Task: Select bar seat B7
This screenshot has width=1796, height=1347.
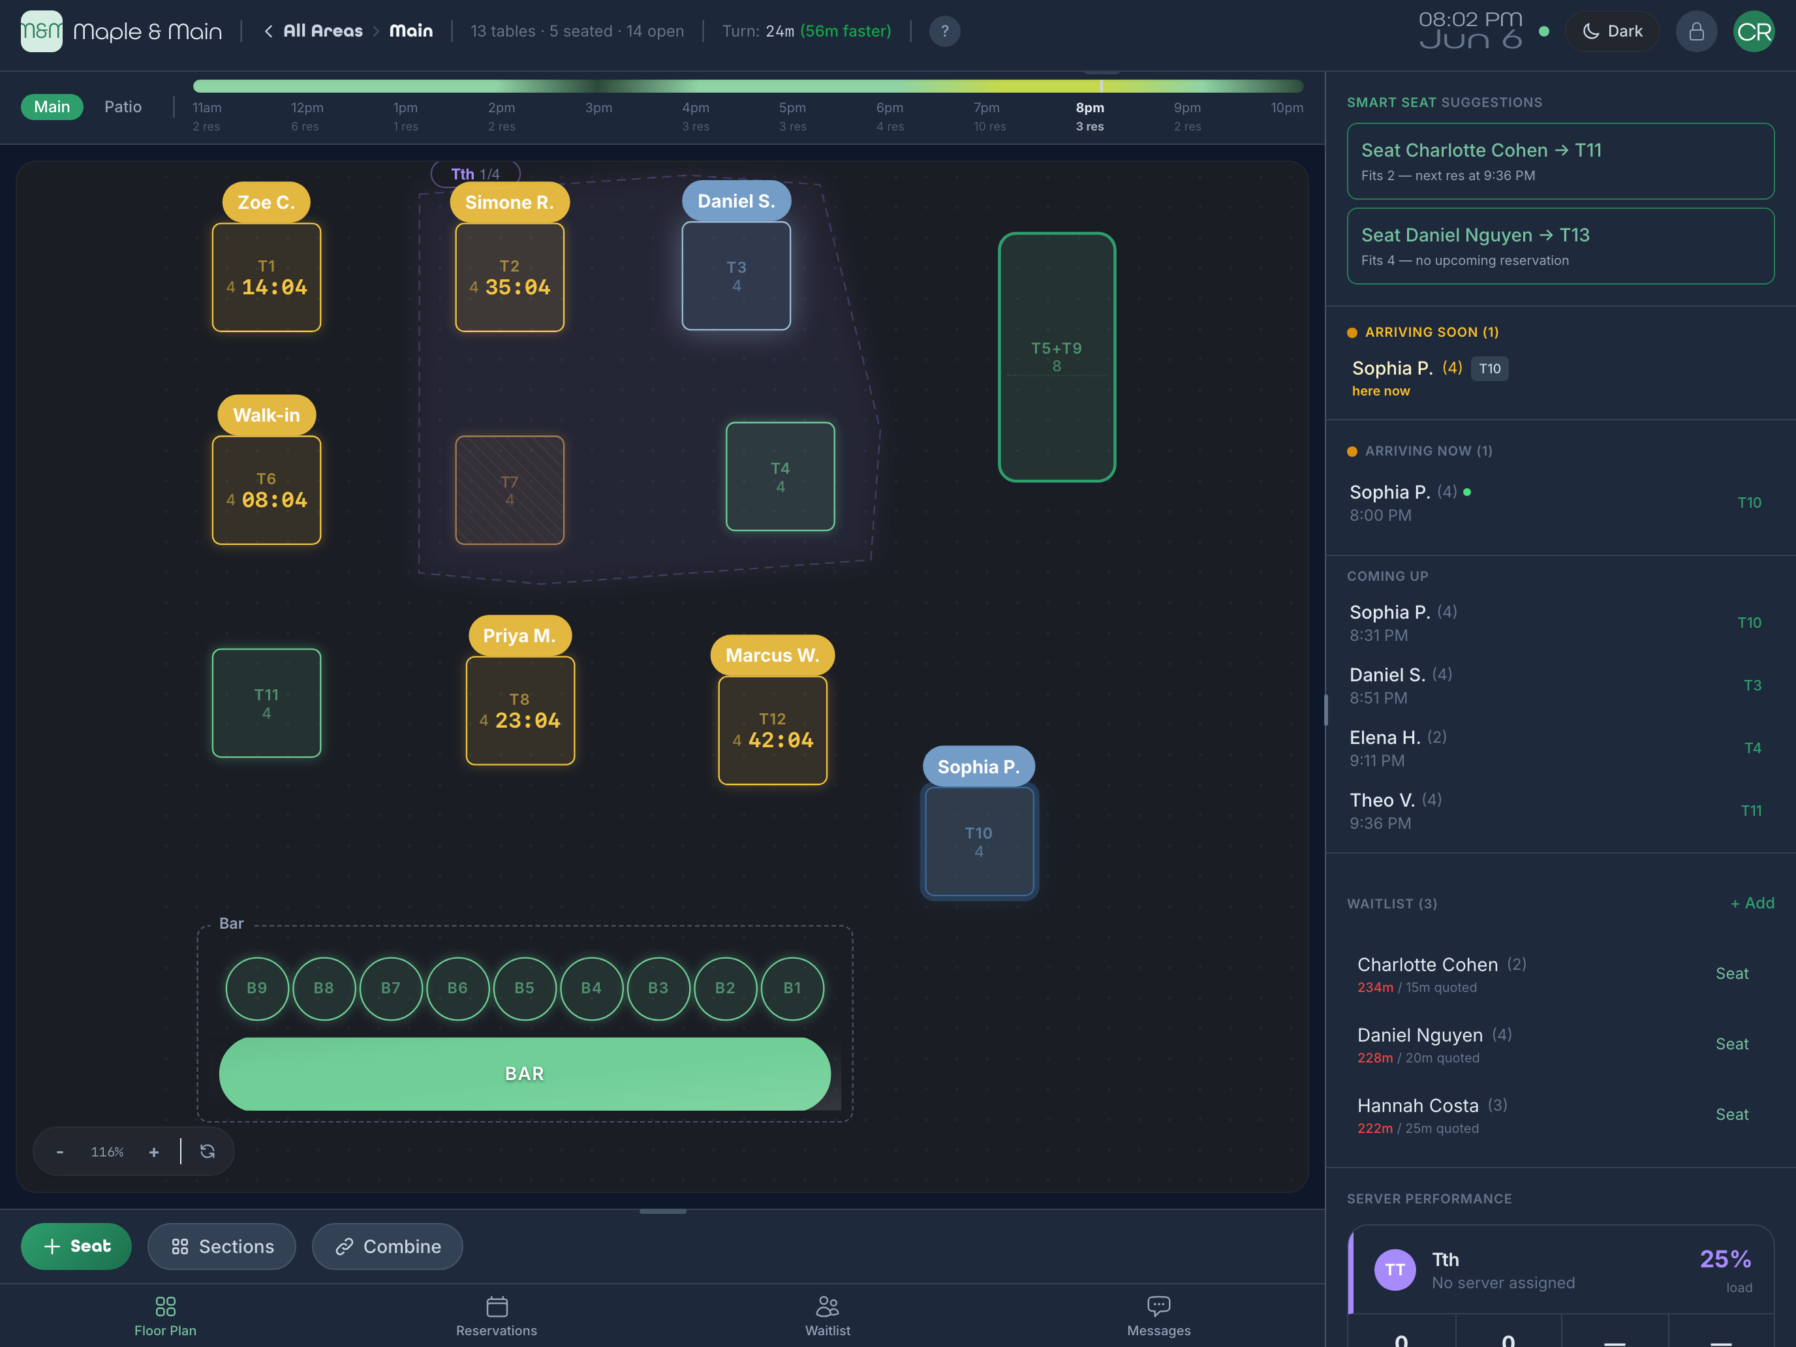Action: pos(390,988)
